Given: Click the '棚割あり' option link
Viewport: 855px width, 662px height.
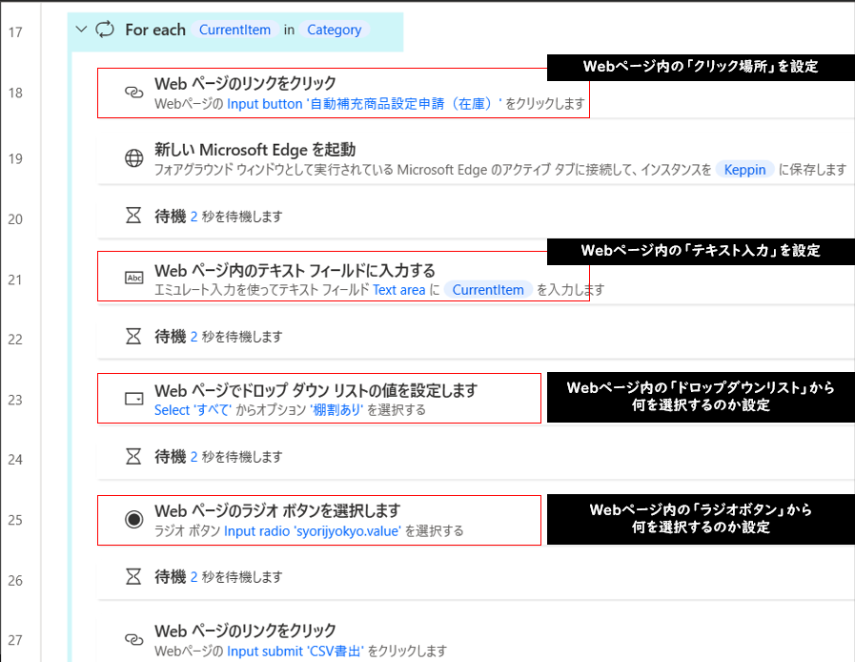Looking at the screenshot, I should [x=336, y=410].
